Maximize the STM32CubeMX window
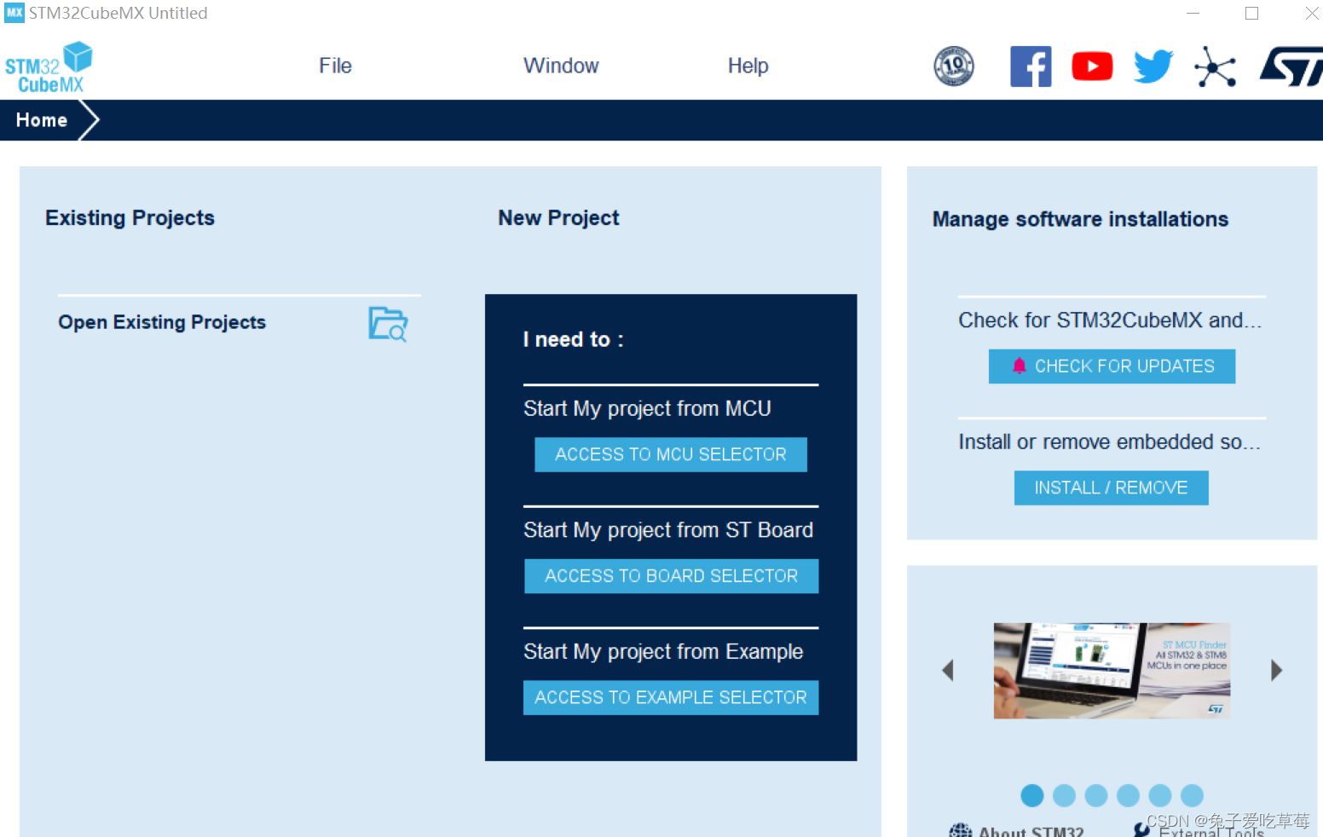This screenshot has height=837, width=1323. 1251,13
